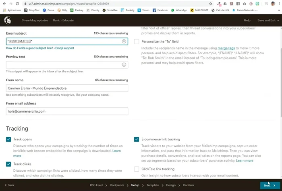Go to the Template step
Viewport: 282px width, 191px height.
pos(153,185)
